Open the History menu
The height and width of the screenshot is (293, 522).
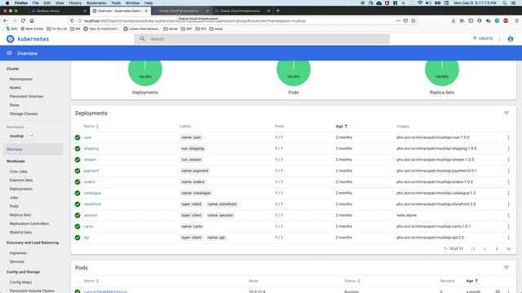click(x=75, y=2)
